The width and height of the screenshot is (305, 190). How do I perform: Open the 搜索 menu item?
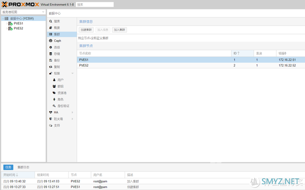[62, 21]
